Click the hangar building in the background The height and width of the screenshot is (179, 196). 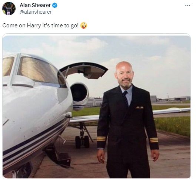click(182, 98)
